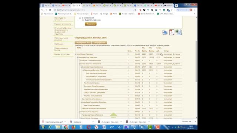237x133 pixels.
Task: Open the 'Приложения' apps shortcut
Action: click(47, 14)
